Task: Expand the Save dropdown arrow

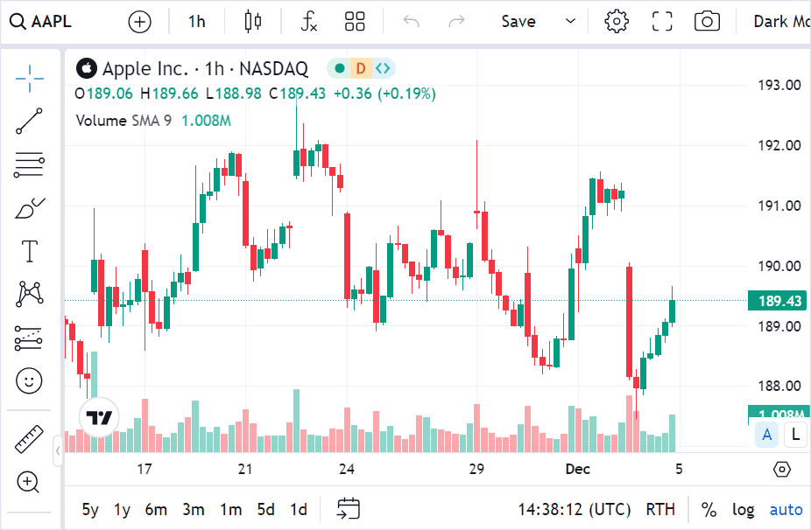Action: (x=571, y=22)
